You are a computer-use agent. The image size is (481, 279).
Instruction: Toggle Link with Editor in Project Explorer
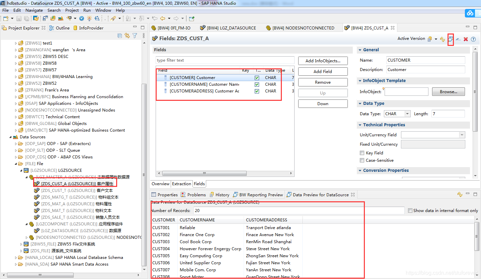[x=127, y=36]
